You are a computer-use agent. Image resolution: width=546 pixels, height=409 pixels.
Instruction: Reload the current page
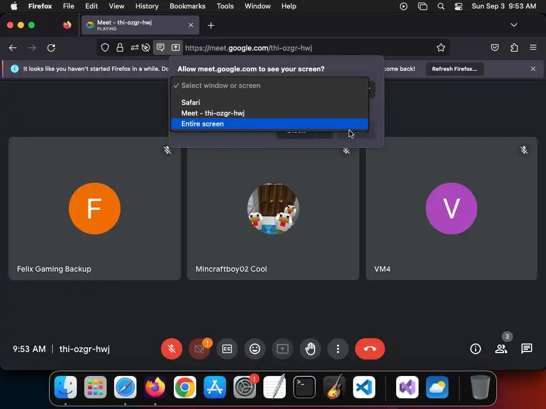51,48
